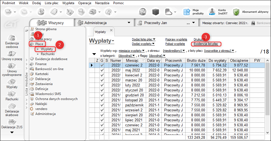Open the Umowy o pracę sidebar icon
Image resolution: width=271 pixels, height=141 pixels.
(12, 53)
